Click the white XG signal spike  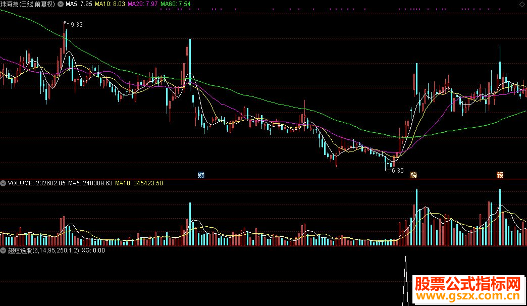click(x=405, y=281)
